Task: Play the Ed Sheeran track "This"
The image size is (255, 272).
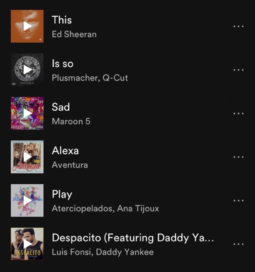Action: [27, 26]
